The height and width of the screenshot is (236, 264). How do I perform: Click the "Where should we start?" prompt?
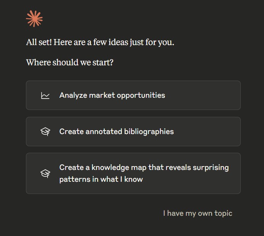(x=70, y=62)
